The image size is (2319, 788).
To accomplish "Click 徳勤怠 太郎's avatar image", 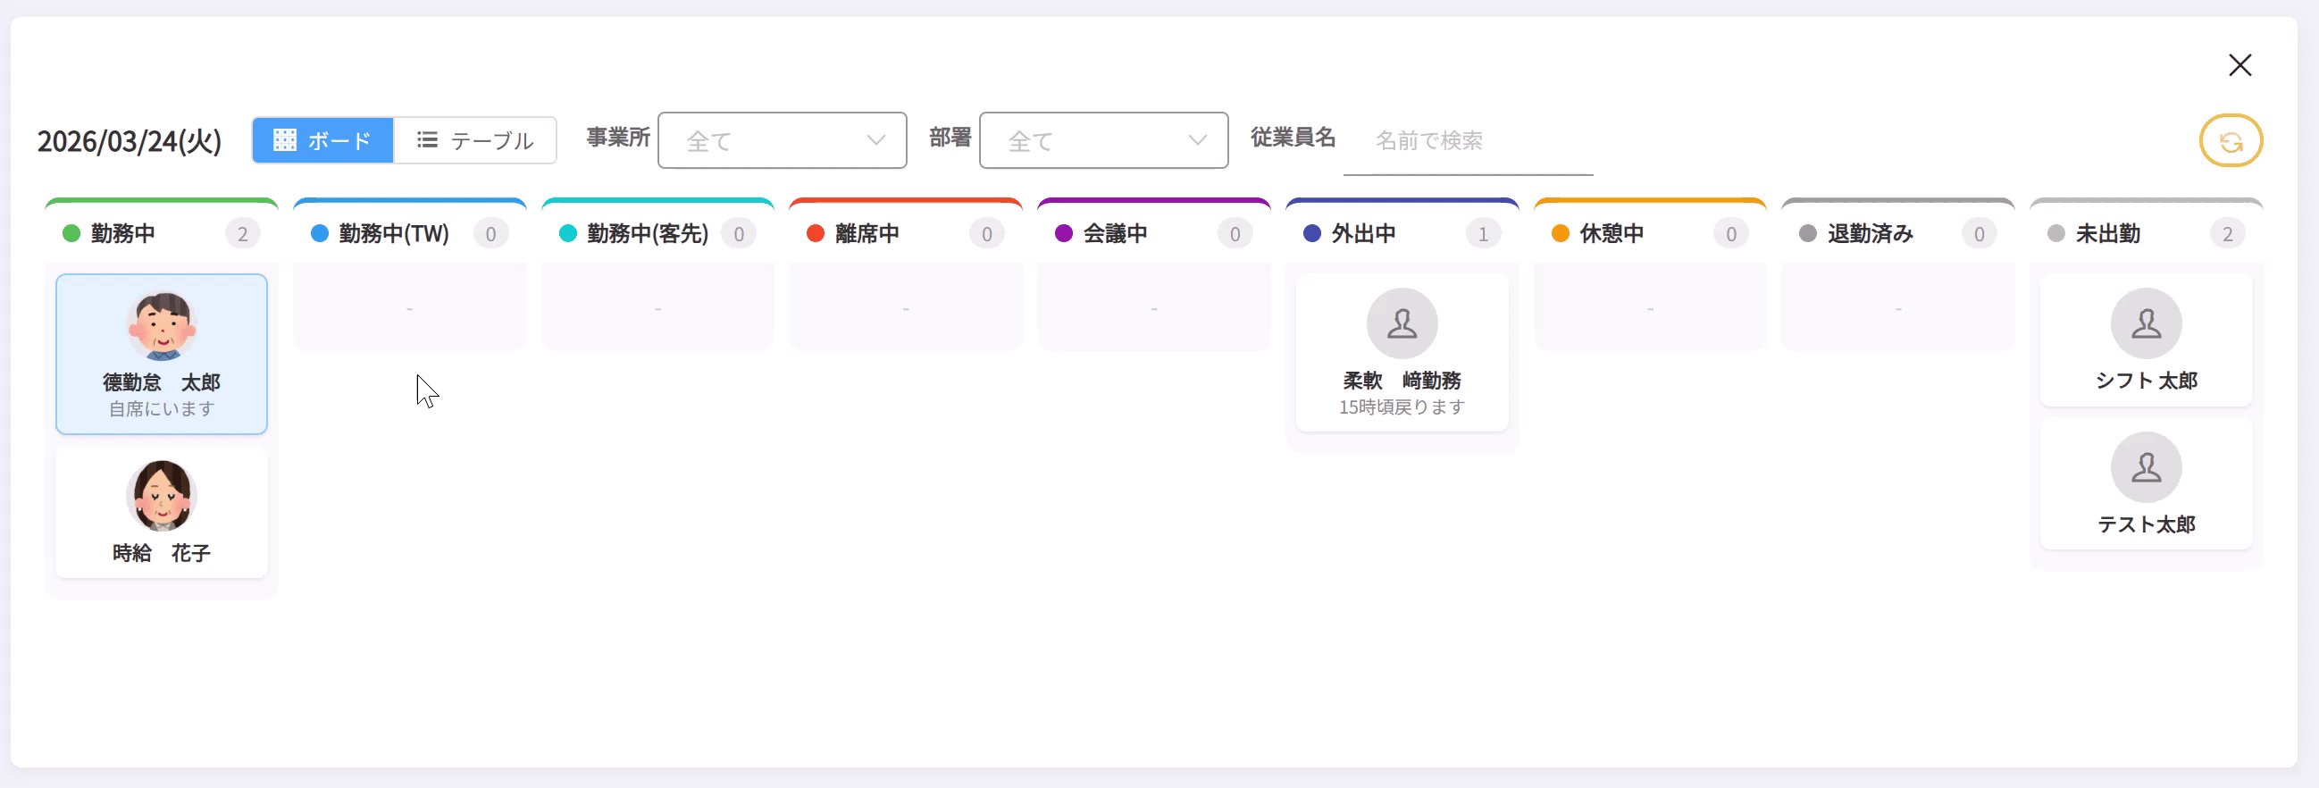I will tap(162, 325).
